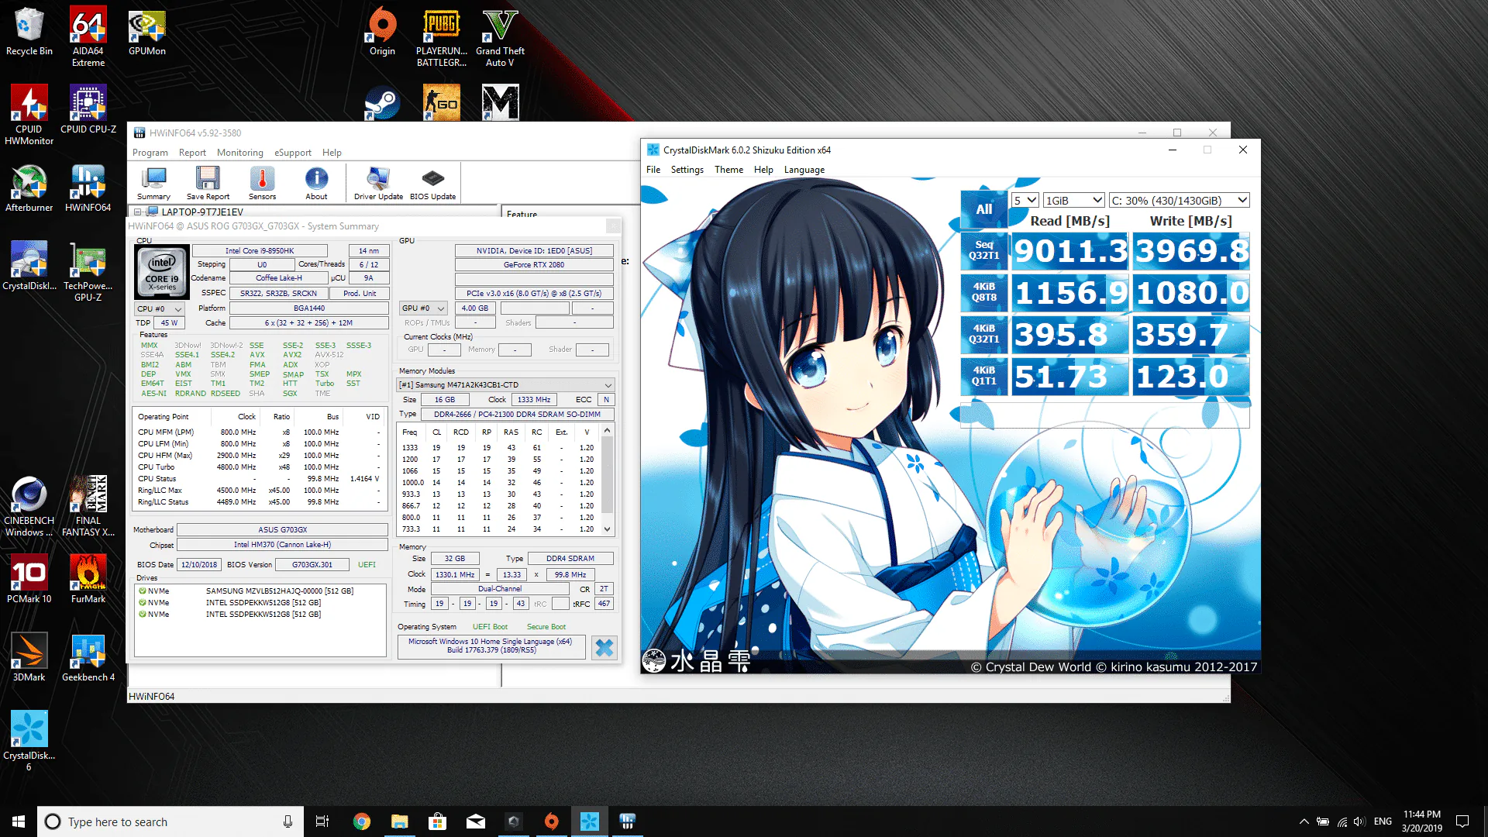This screenshot has width=1488, height=837.
Task: Open the Summary tool in HWiNFO64 toolbar
Action: [x=153, y=183]
